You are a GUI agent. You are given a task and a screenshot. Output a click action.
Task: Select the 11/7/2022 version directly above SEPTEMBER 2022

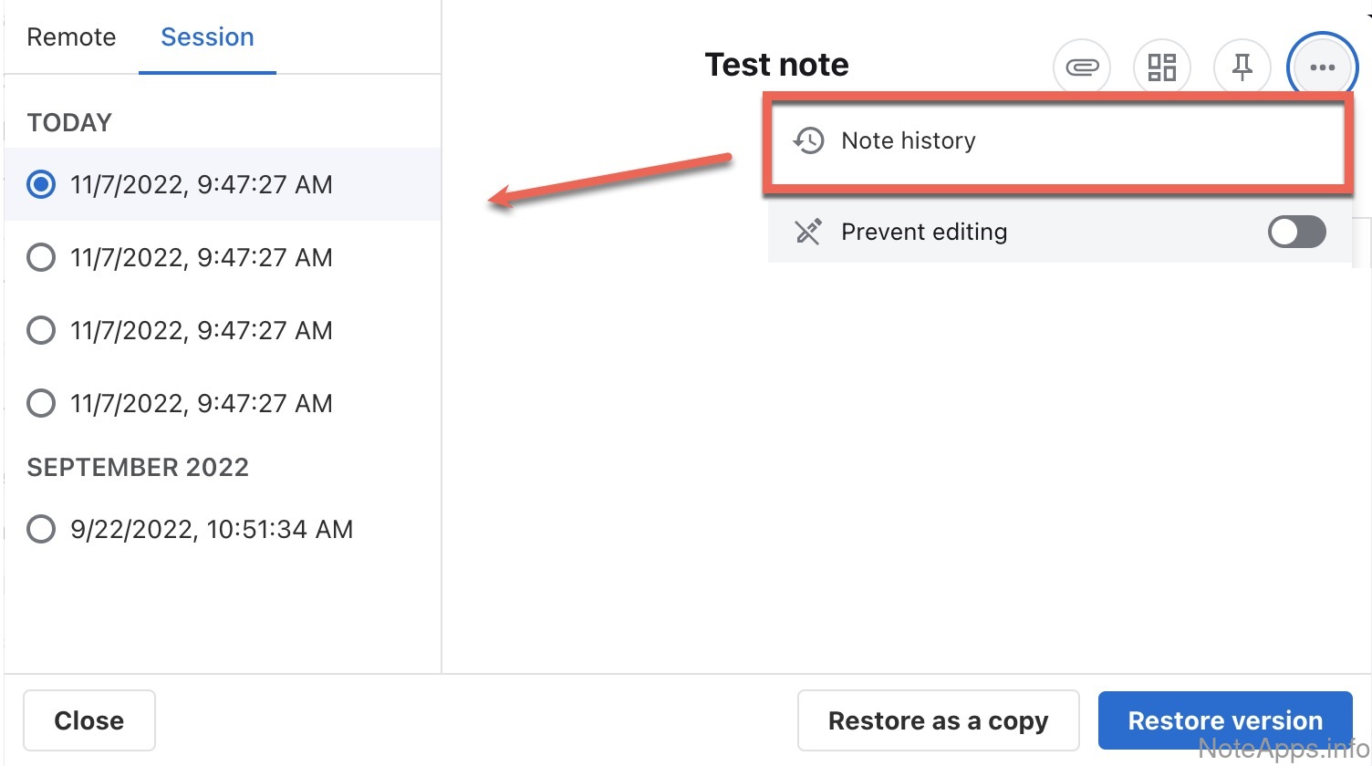click(41, 403)
